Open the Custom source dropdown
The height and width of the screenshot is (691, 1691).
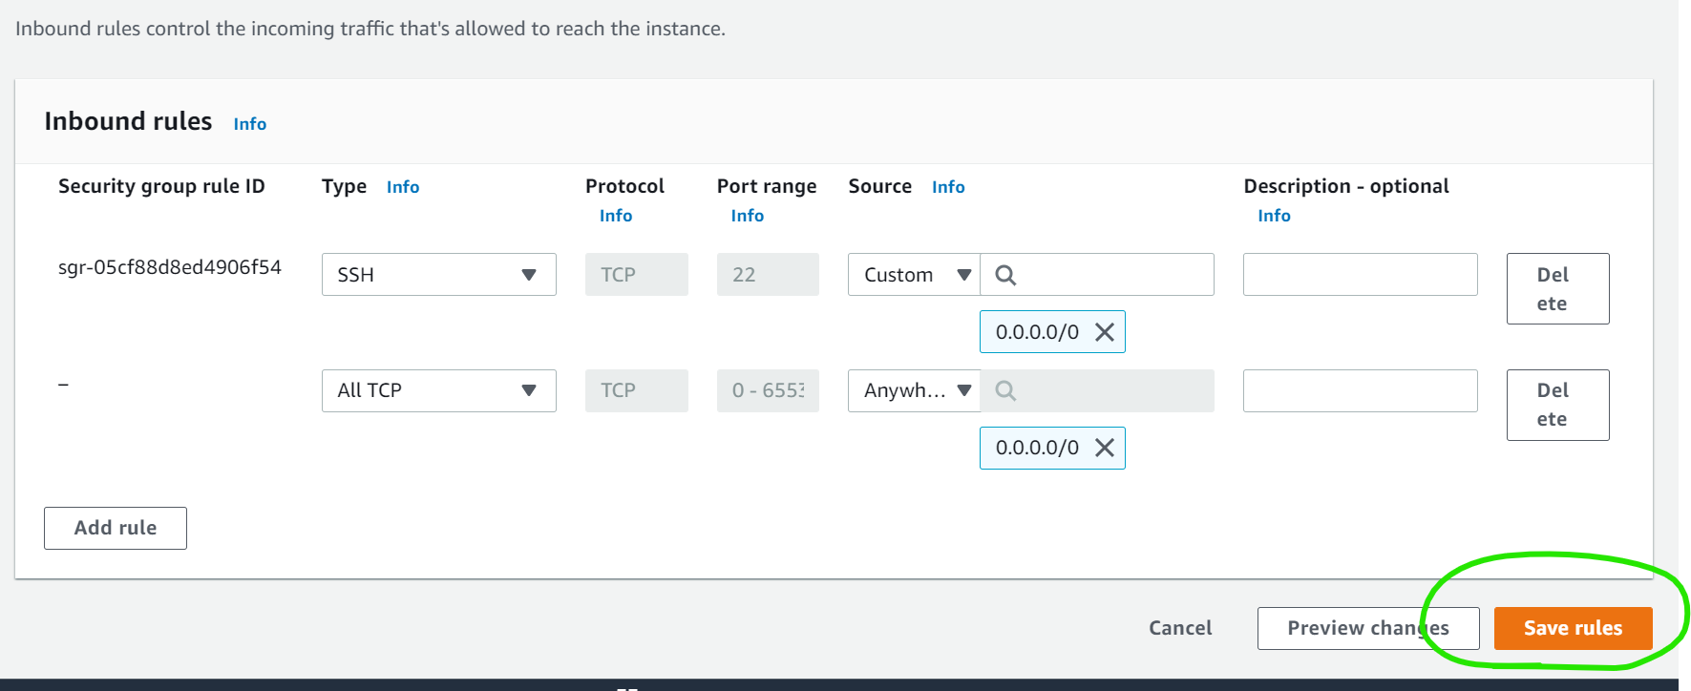pos(914,275)
